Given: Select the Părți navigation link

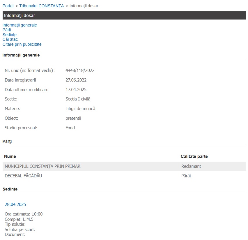Looking at the screenshot, I should pyautogui.click(x=7, y=30).
